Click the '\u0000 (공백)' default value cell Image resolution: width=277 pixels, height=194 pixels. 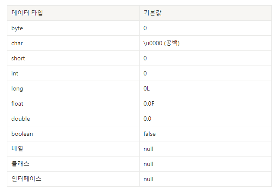click(205, 43)
